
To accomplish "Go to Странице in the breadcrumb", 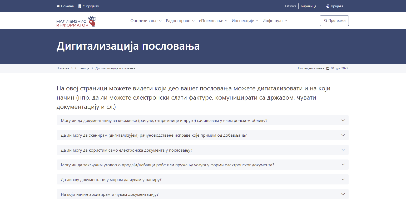I will pos(82,68).
